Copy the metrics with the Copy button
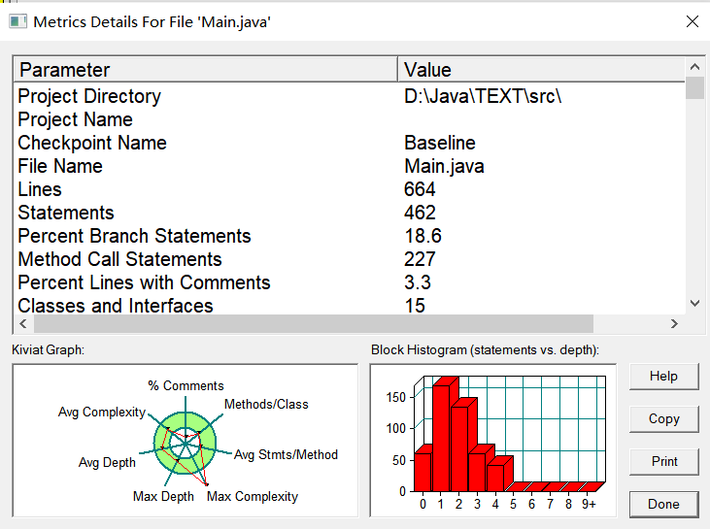710x529 pixels. 663,419
